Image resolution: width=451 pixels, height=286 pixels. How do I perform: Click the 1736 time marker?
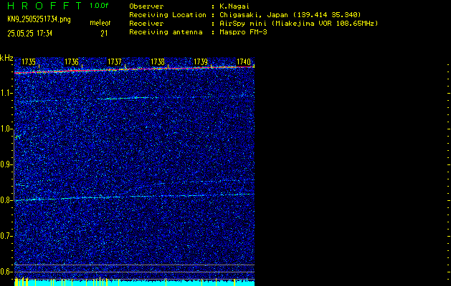71,61
